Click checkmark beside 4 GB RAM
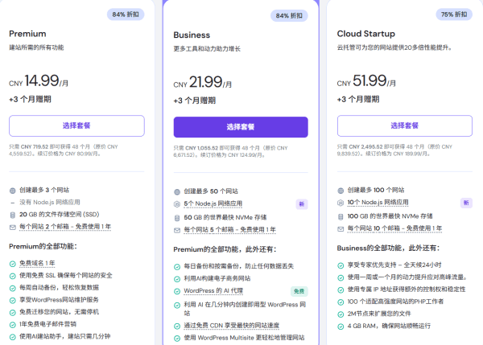 click(341, 327)
